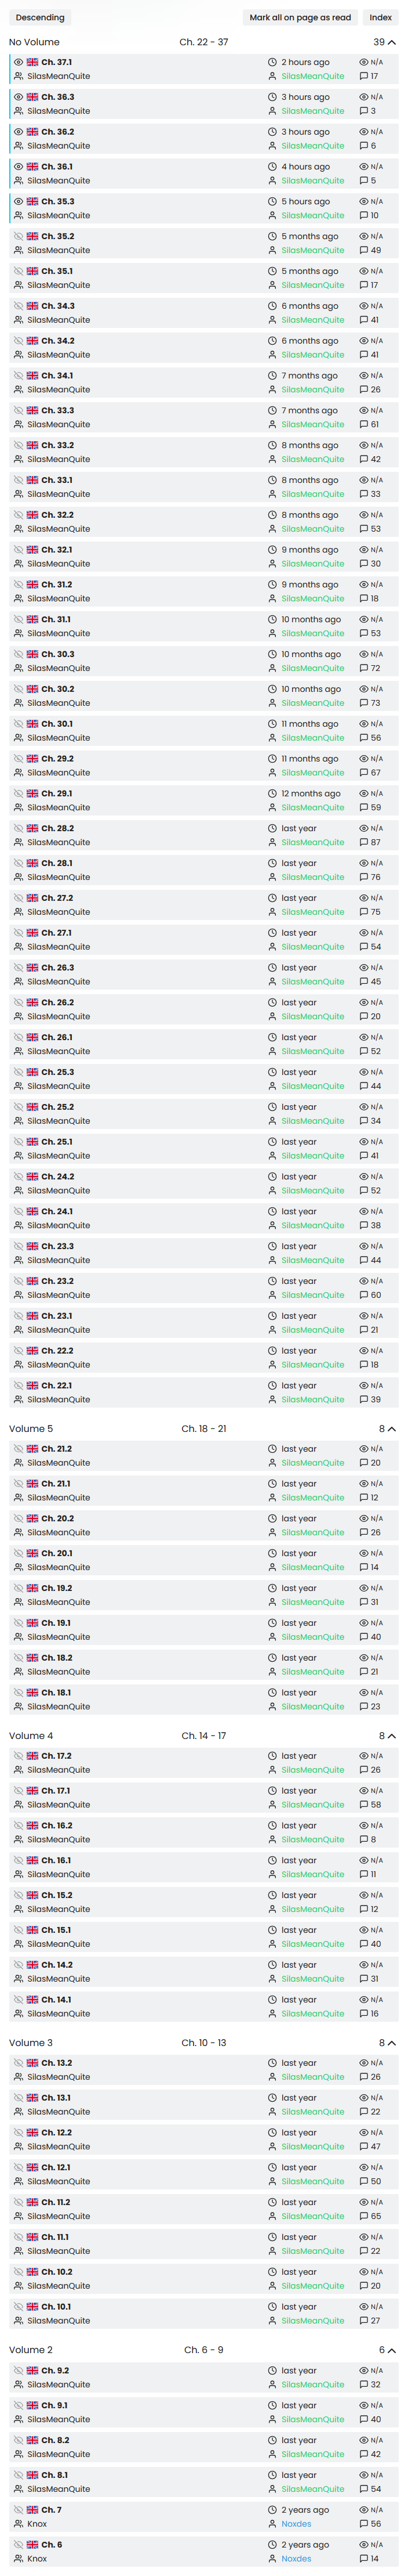408x2576 pixels.
Task: Click Mark all on page as read
Action: [x=300, y=17]
